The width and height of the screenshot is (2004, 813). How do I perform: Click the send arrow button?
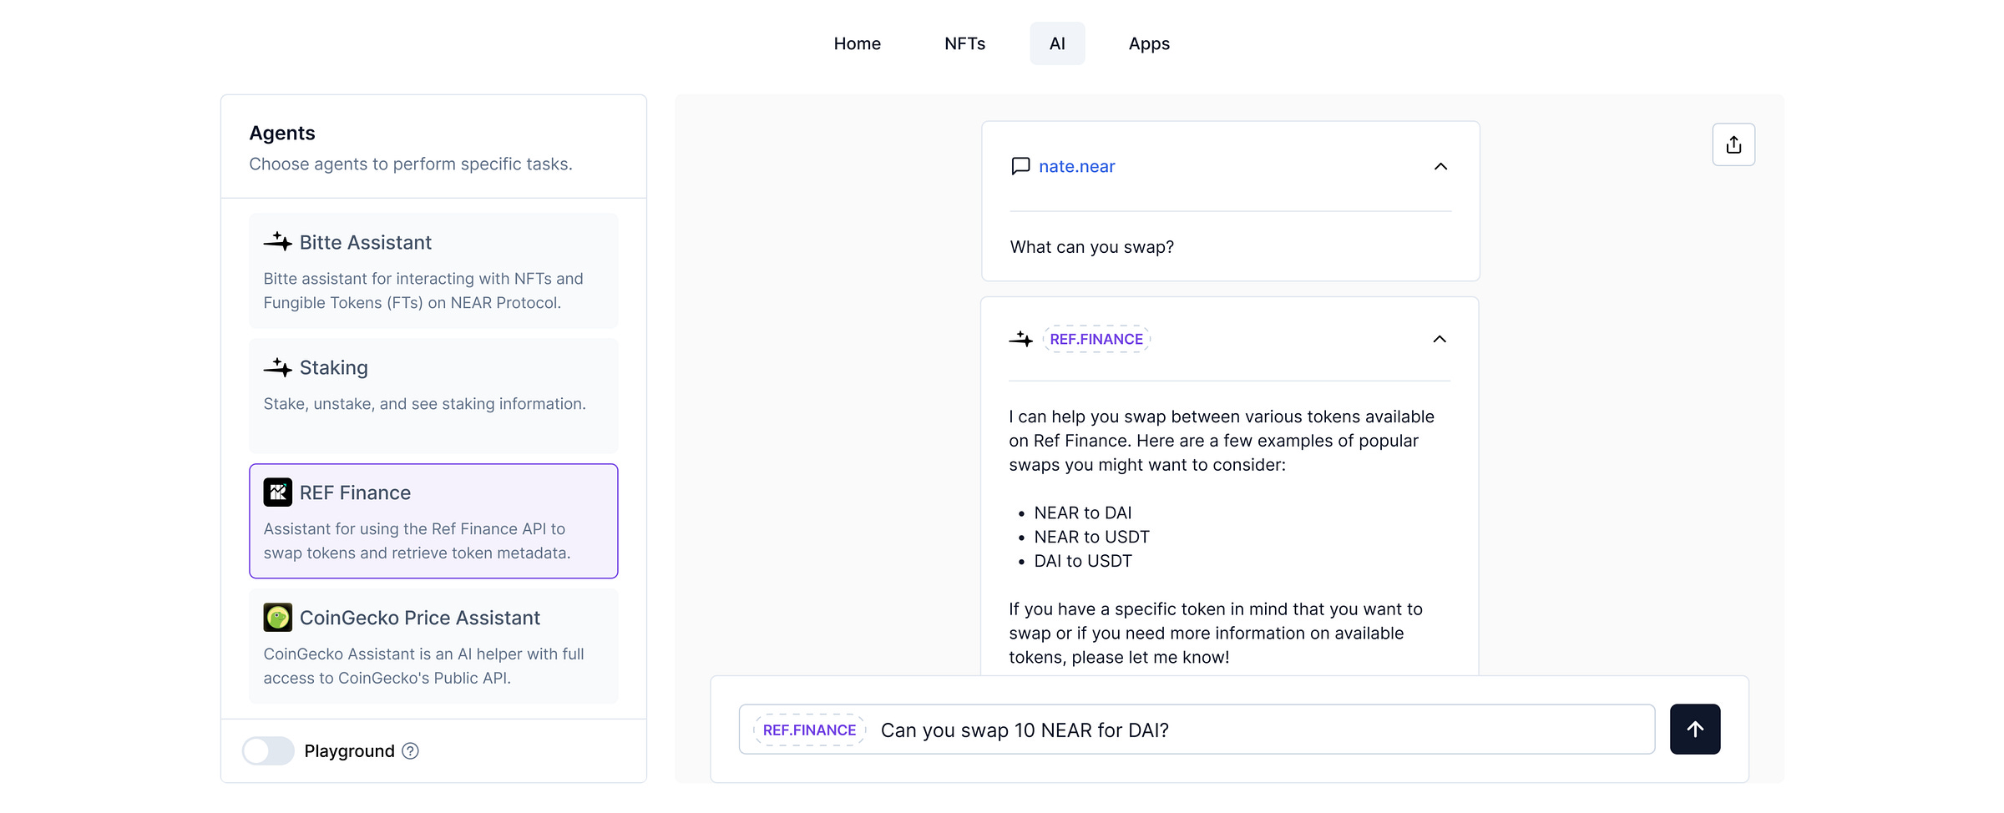coord(1694,730)
